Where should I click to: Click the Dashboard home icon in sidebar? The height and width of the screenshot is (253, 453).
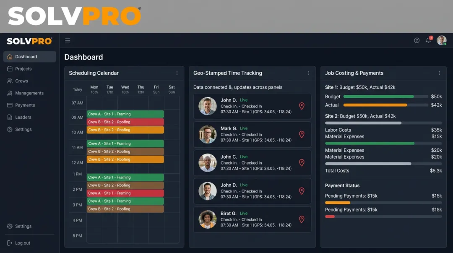click(x=10, y=57)
